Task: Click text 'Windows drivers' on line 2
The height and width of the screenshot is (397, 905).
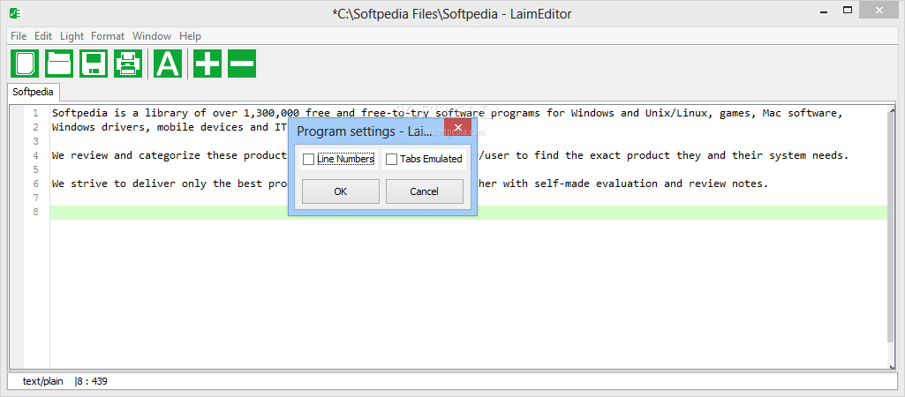Action: coord(98,127)
